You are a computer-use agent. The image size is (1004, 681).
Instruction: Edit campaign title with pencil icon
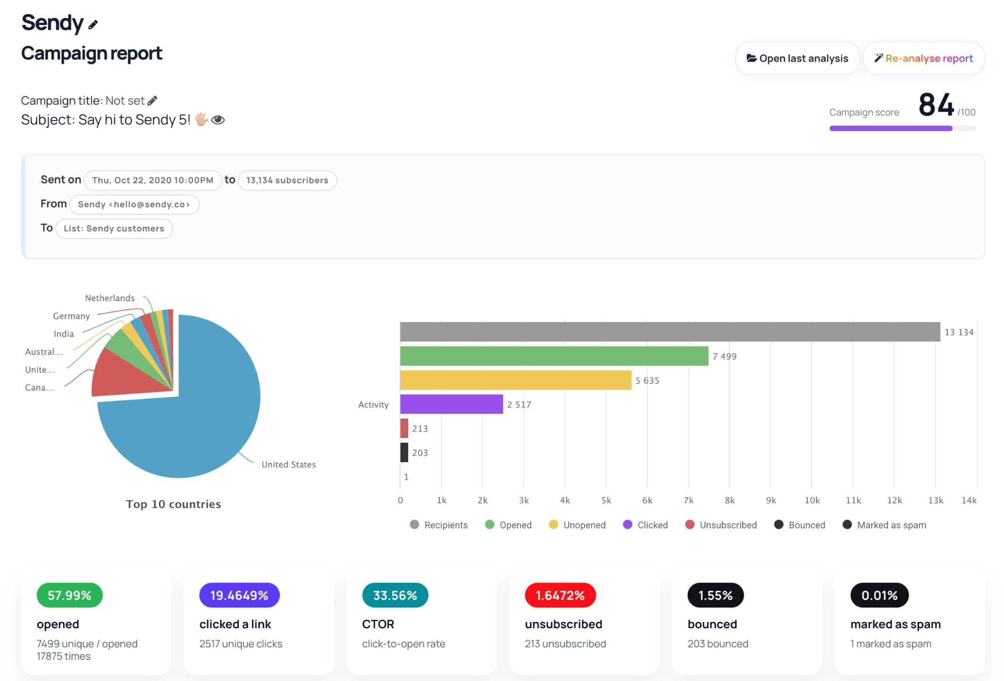[152, 101]
